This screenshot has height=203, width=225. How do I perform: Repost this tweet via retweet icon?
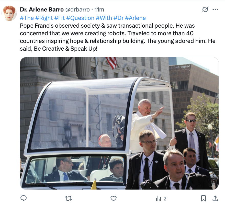tap(69, 198)
